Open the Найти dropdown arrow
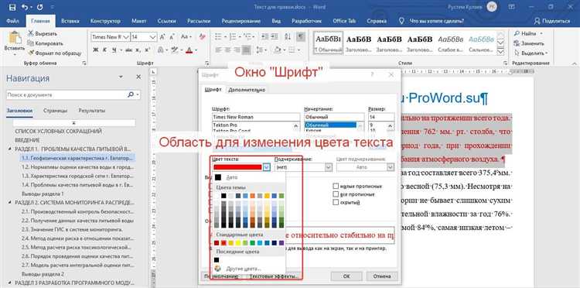Image resolution: width=580 pixels, height=288 pixels. (541, 34)
